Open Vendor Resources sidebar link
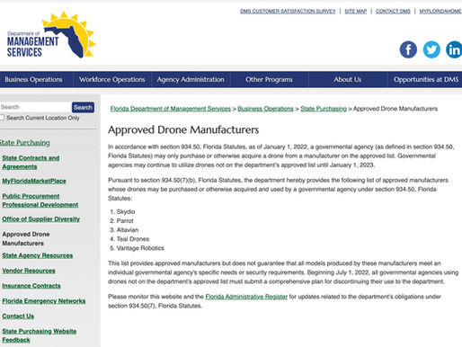 coord(29,271)
